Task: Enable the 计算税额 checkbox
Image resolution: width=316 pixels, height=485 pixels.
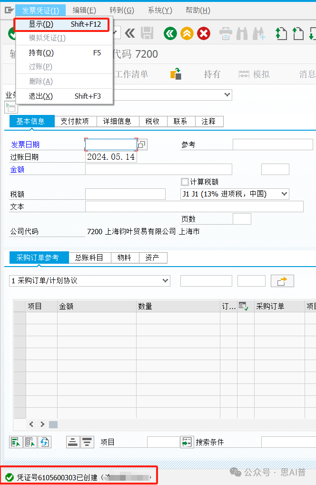Action: [x=185, y=182]
